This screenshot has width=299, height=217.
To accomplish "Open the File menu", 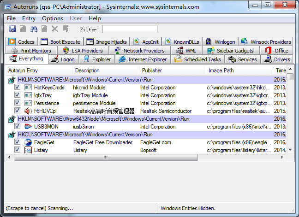I will 11,18.
